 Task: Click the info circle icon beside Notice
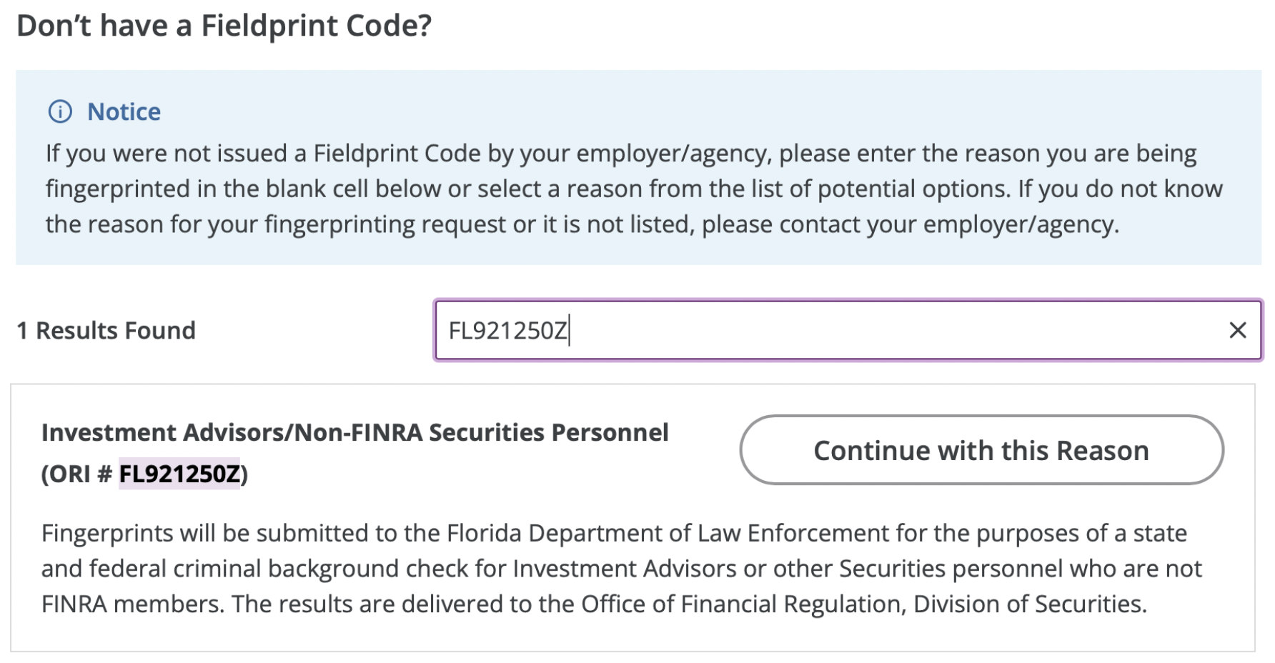click(x=60, y=111)
